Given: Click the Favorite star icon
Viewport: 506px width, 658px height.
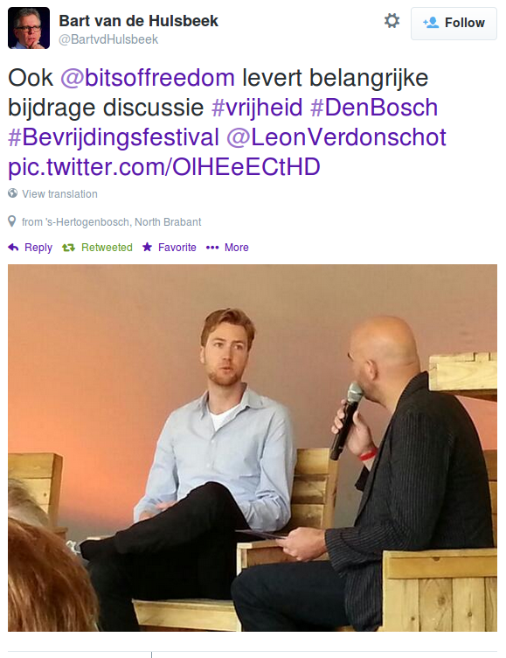Looking at the screenshot, I should [x=147, y=247].
